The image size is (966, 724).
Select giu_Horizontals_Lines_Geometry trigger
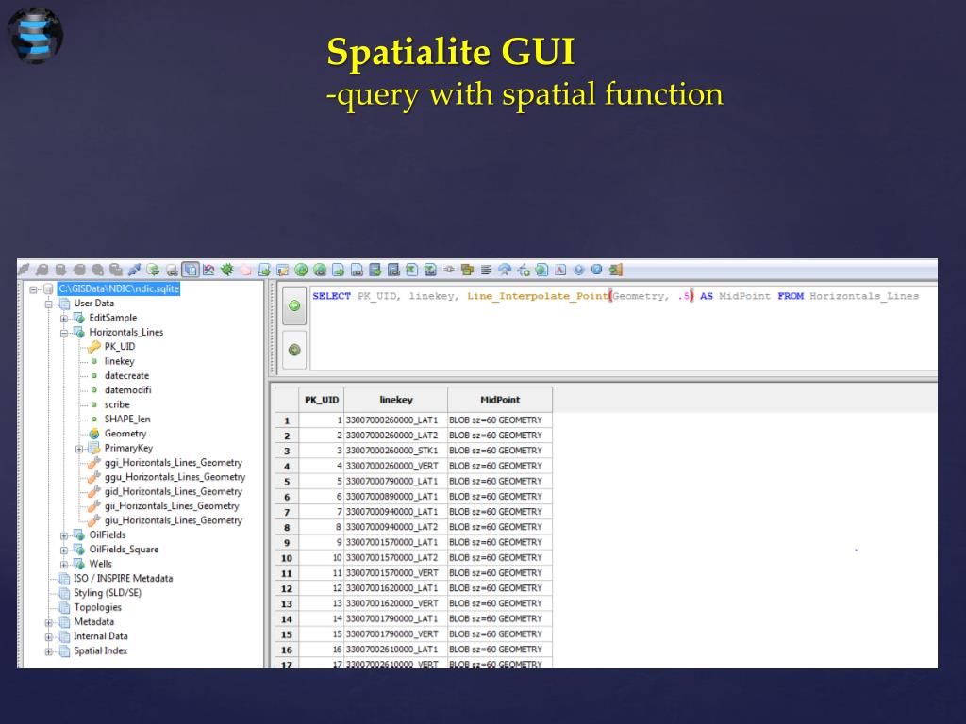coord(174,520)
